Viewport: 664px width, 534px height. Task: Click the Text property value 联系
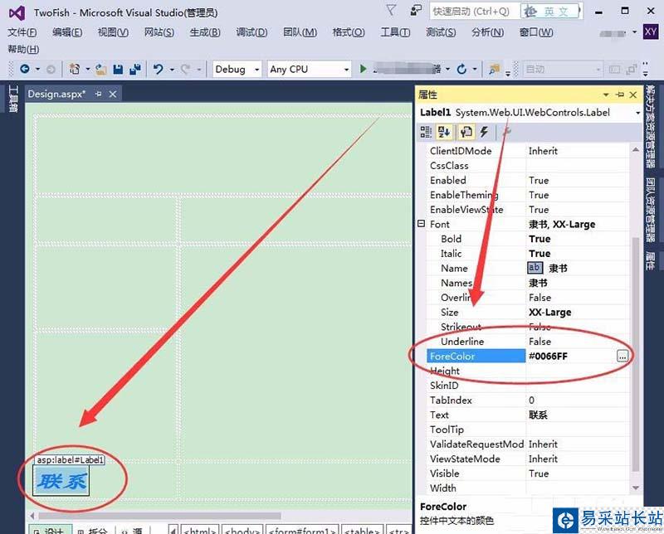tap(538, 415)
